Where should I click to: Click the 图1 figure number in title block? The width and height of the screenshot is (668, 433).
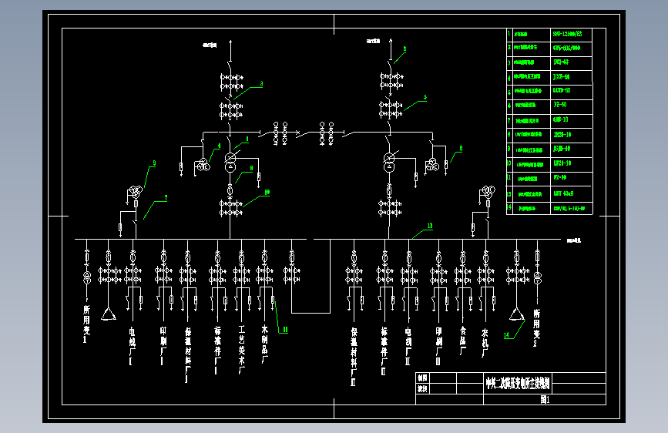pyautogui.click(x=545, y=400)
